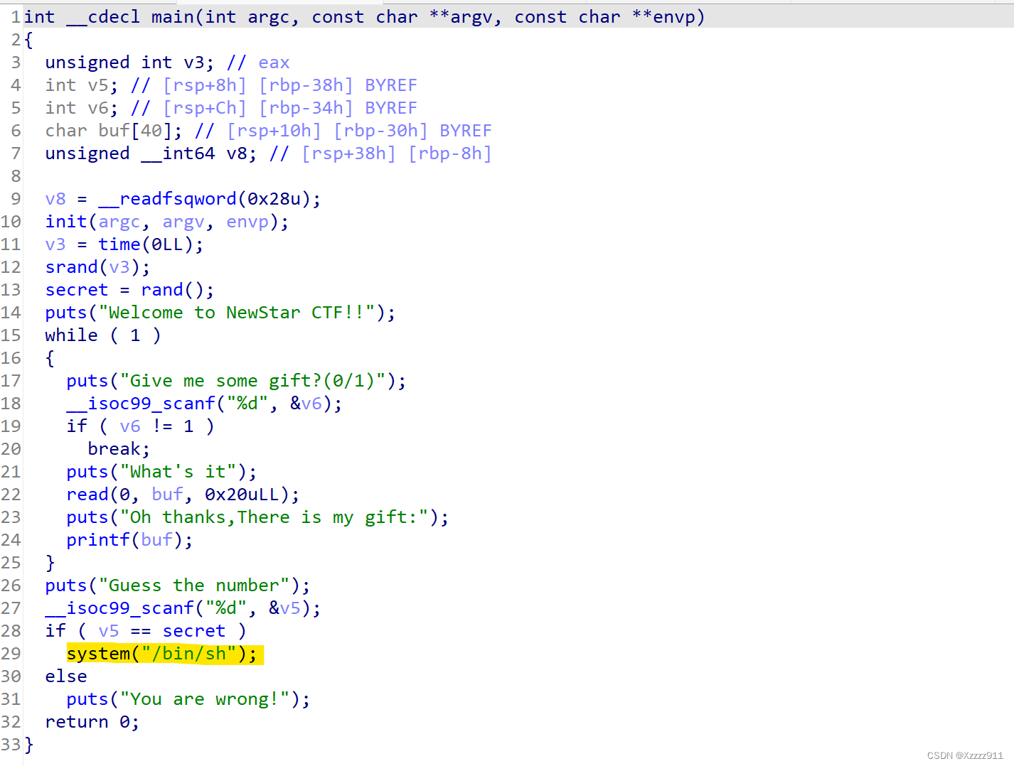Select the init function call
Screen dimensions: 1014x766
pos(65,222)
